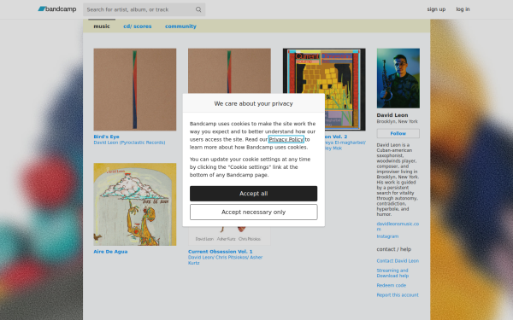
Task: Click the search magnifier icon
Action: tap(198, 9)
